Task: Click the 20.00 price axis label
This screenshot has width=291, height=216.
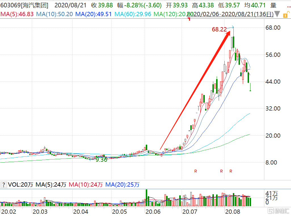Action: point(273,135)
